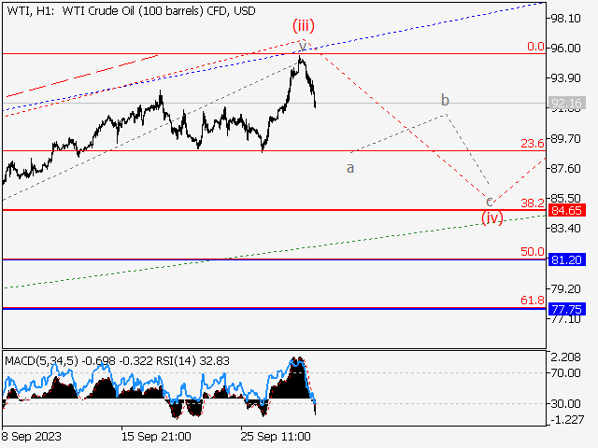The height and width of the screenshot is (448, 598).
Task: Click the 50.0 Fibonacci level label
Action: 533,251
